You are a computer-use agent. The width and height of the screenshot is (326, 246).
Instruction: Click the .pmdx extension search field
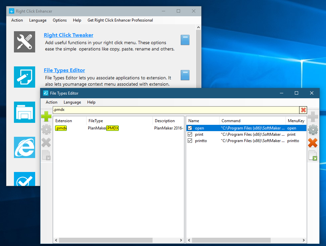coord(176,110)
